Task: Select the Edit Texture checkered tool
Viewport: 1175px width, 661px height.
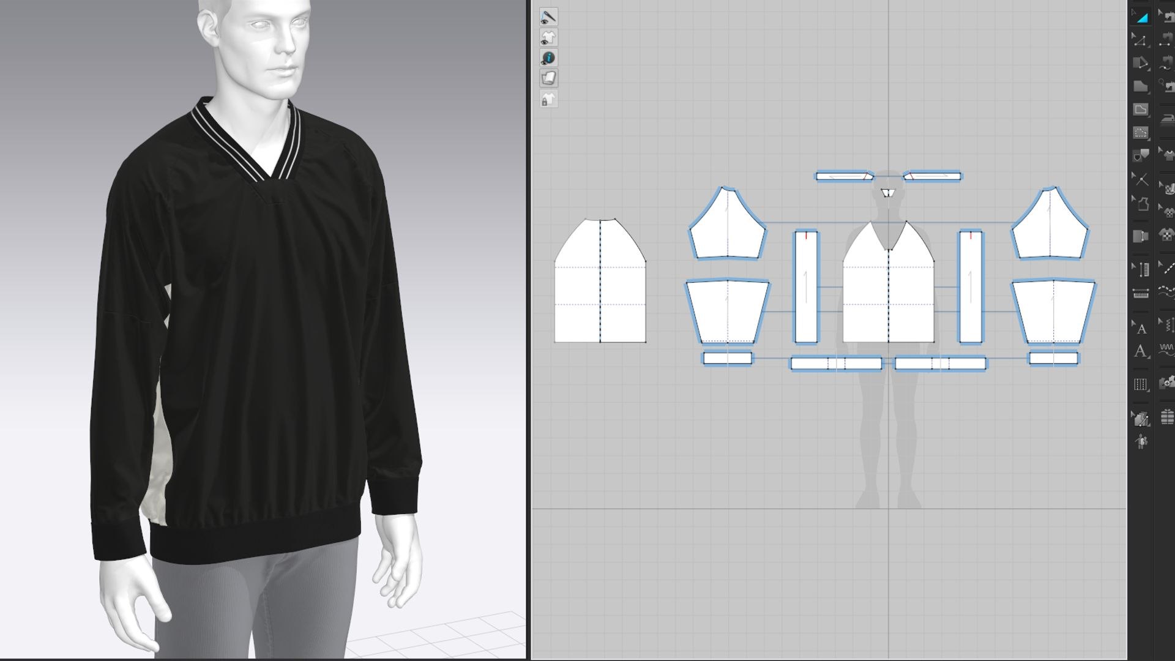Action: (1167, 189)
